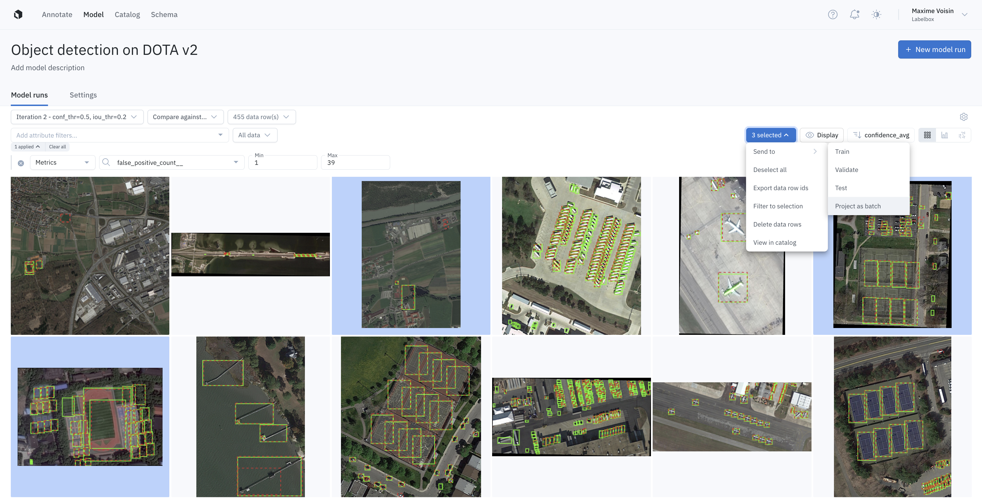This screenshot has height=498, width=982.
Task: Click the notifications bell icon
Action: point(854,14)
